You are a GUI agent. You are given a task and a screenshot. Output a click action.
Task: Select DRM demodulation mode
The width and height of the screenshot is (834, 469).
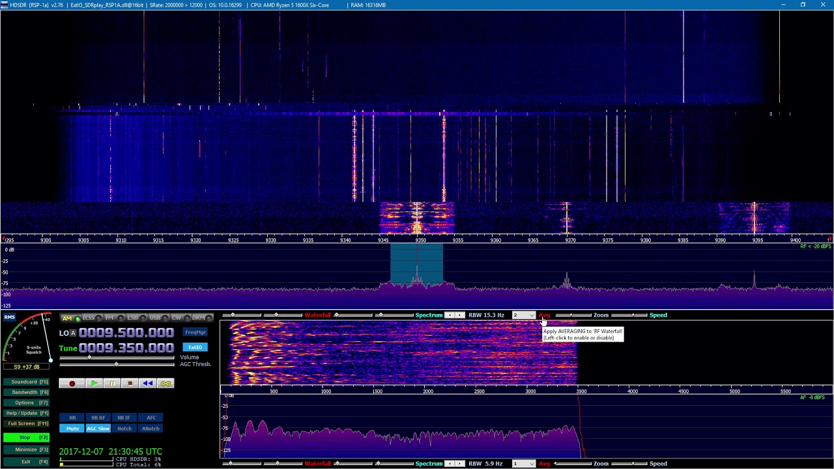click(201, 318)
